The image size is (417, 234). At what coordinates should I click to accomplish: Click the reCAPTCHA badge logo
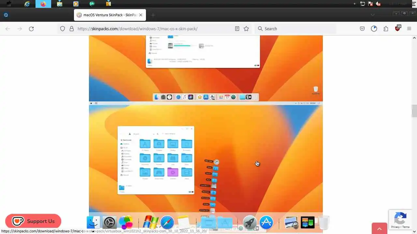400,217
